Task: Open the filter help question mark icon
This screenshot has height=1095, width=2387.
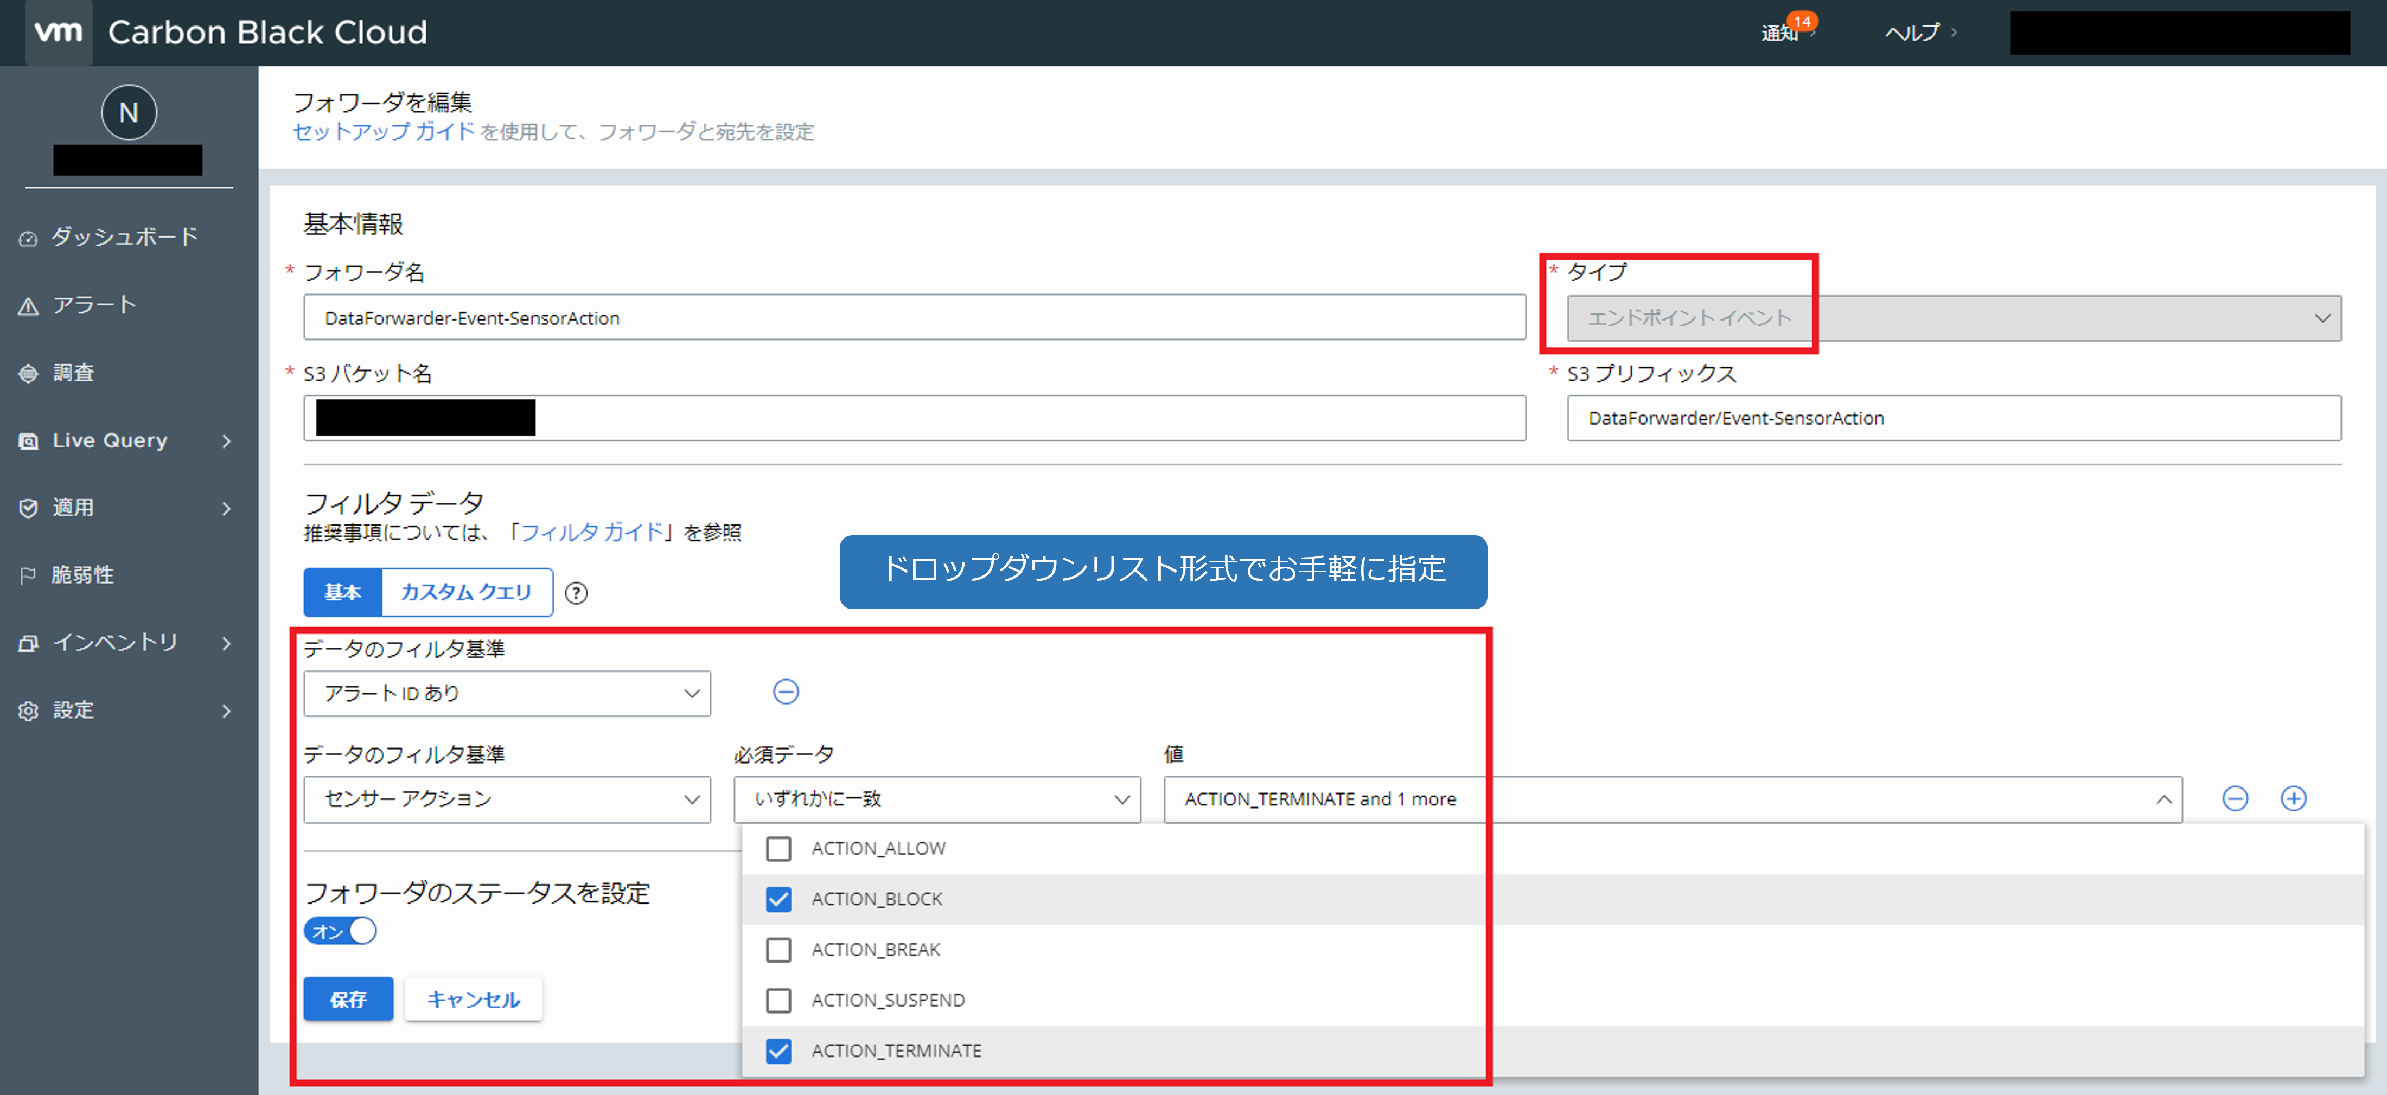Action: (576, 593)
